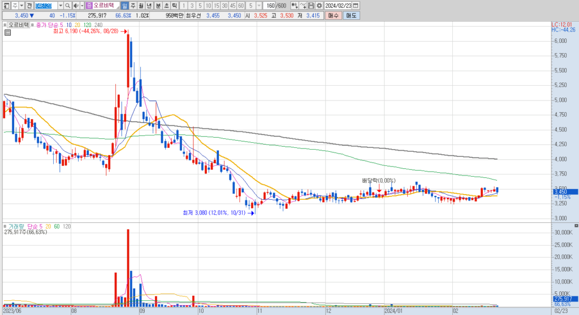Switch to 월 monthly chart period
579x315 pixels.
pyautogui.click(x=141, y=6)
